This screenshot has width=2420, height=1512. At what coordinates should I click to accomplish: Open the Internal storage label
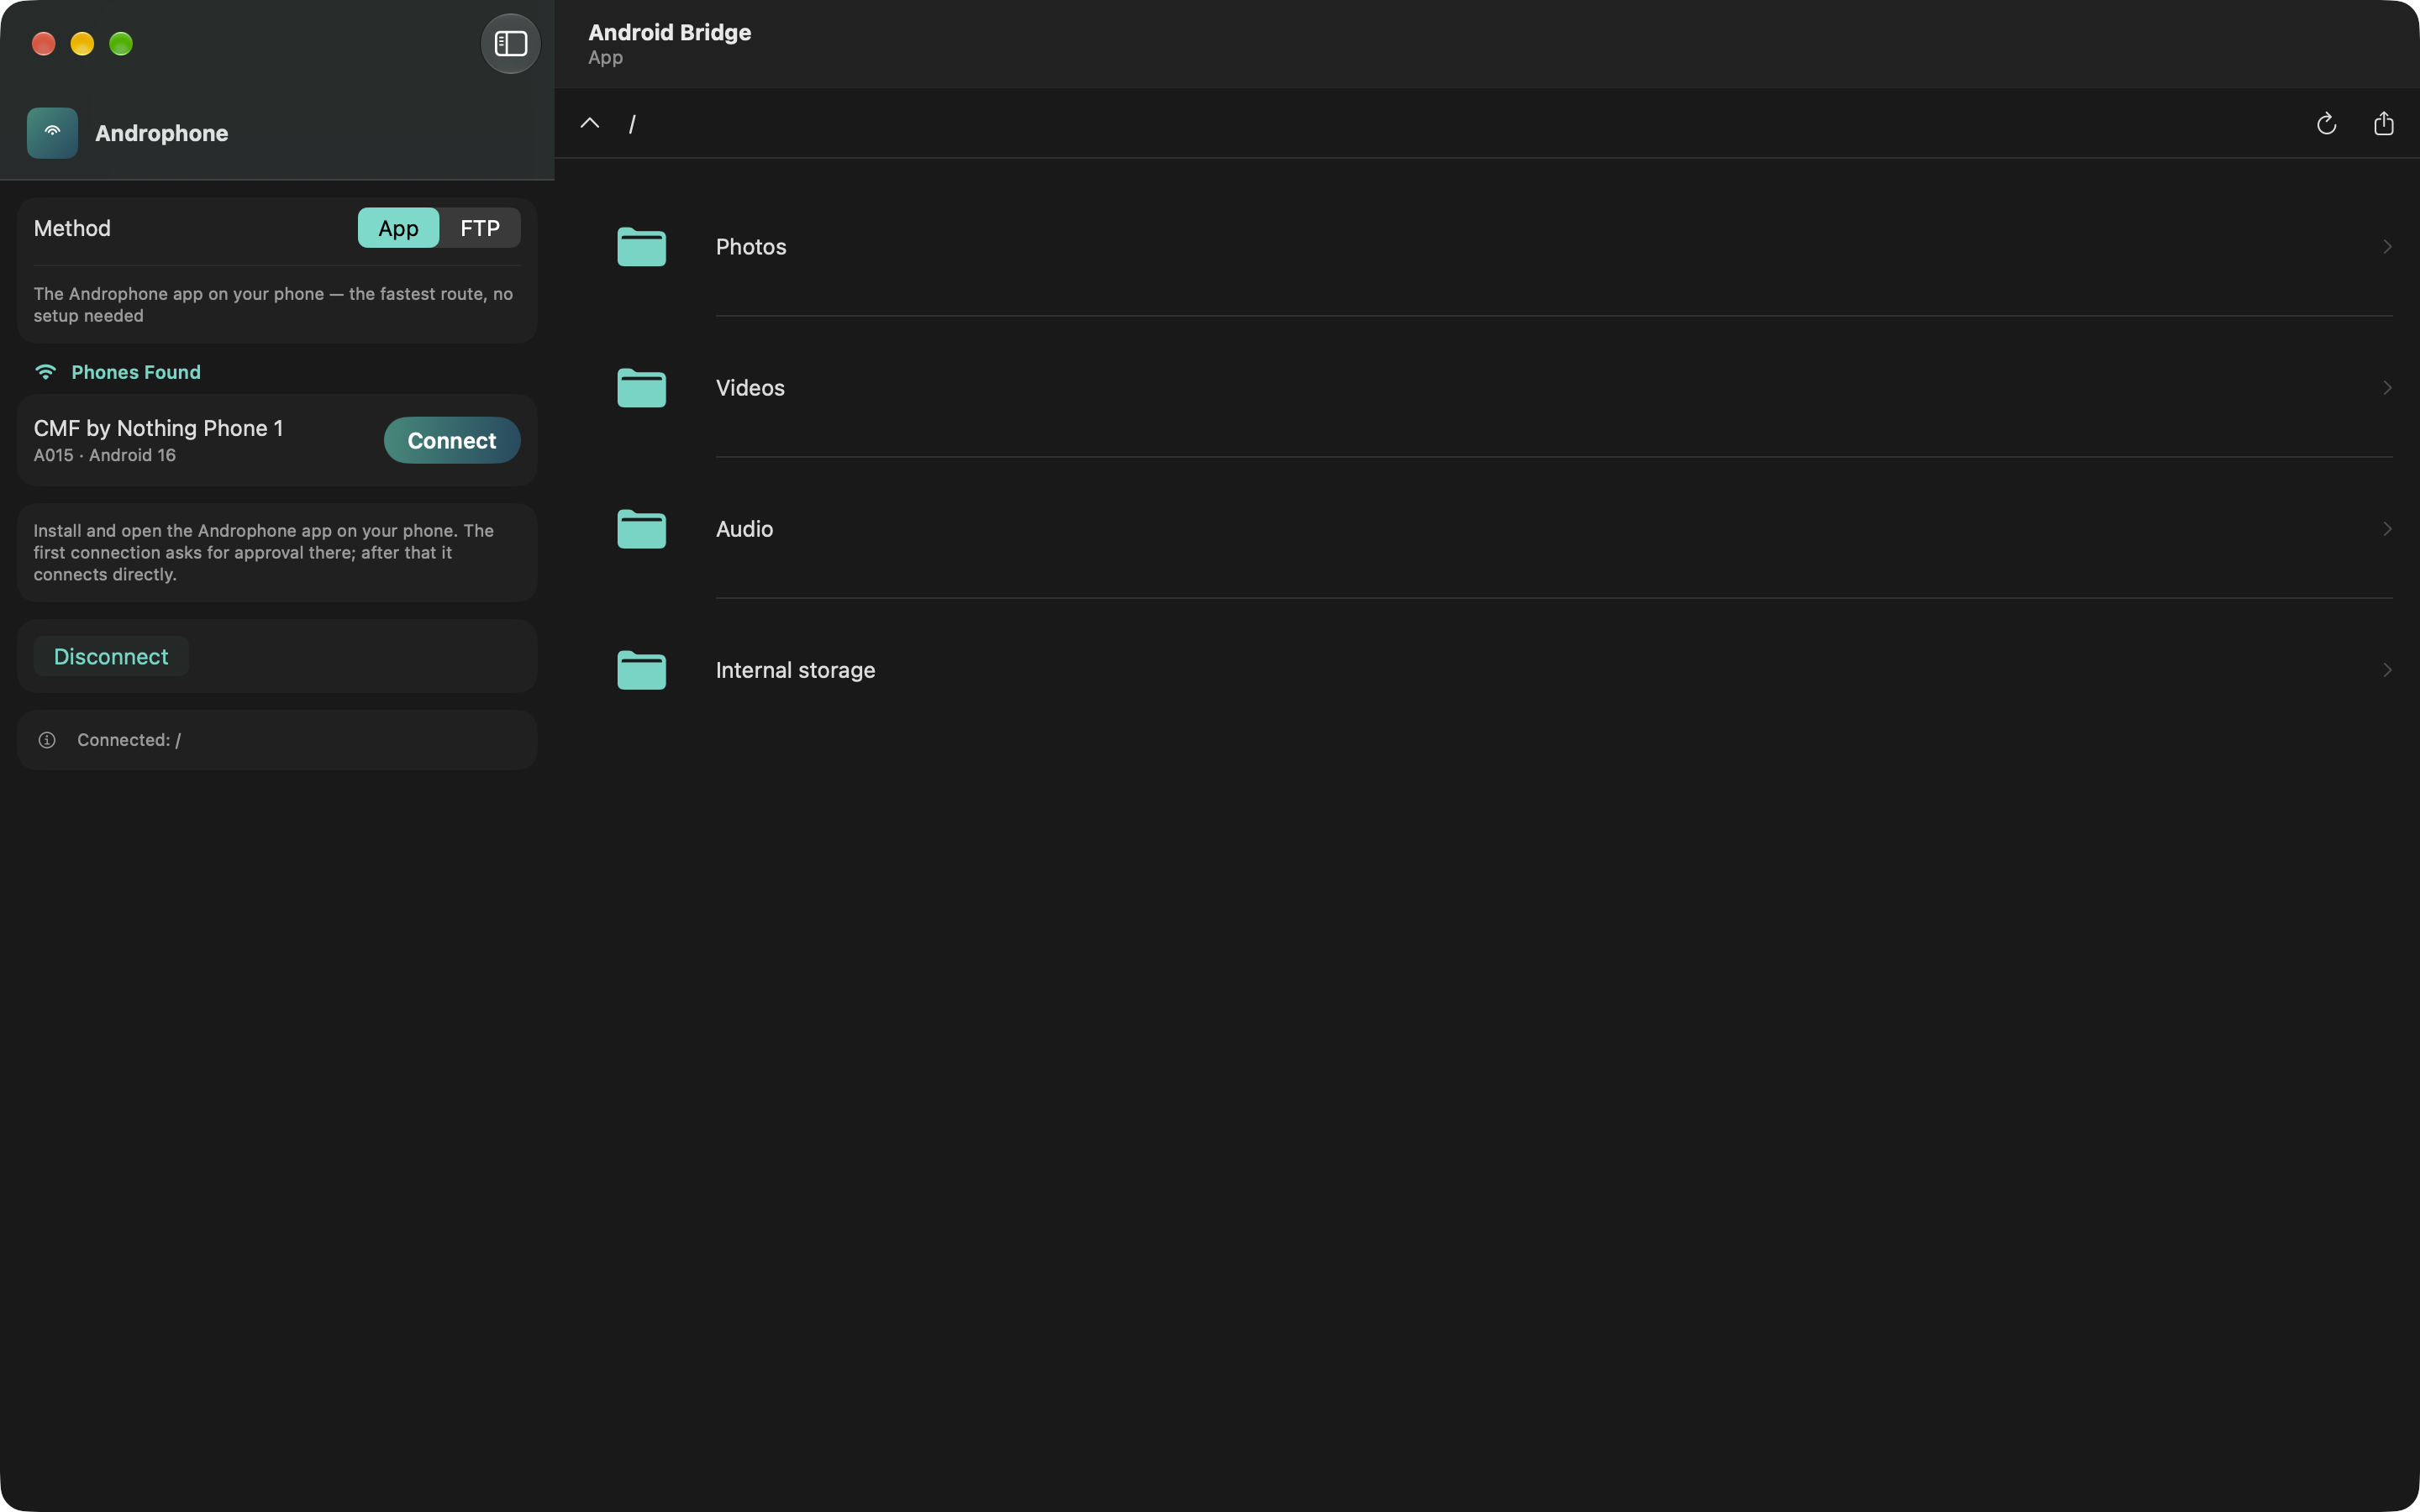795,669
